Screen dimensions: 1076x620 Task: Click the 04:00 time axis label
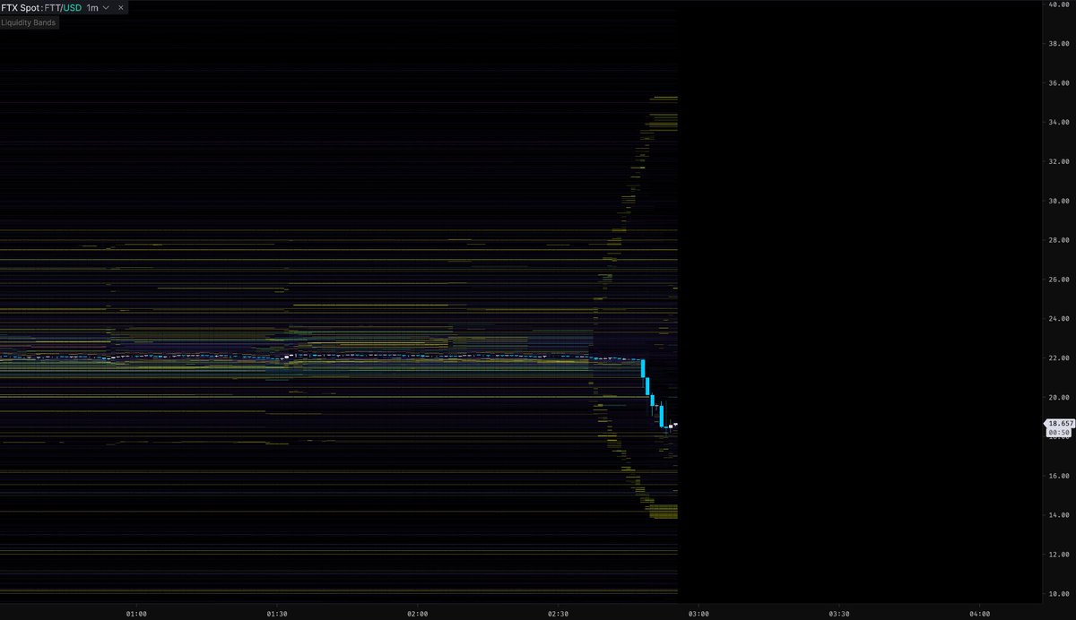(979, 614)
